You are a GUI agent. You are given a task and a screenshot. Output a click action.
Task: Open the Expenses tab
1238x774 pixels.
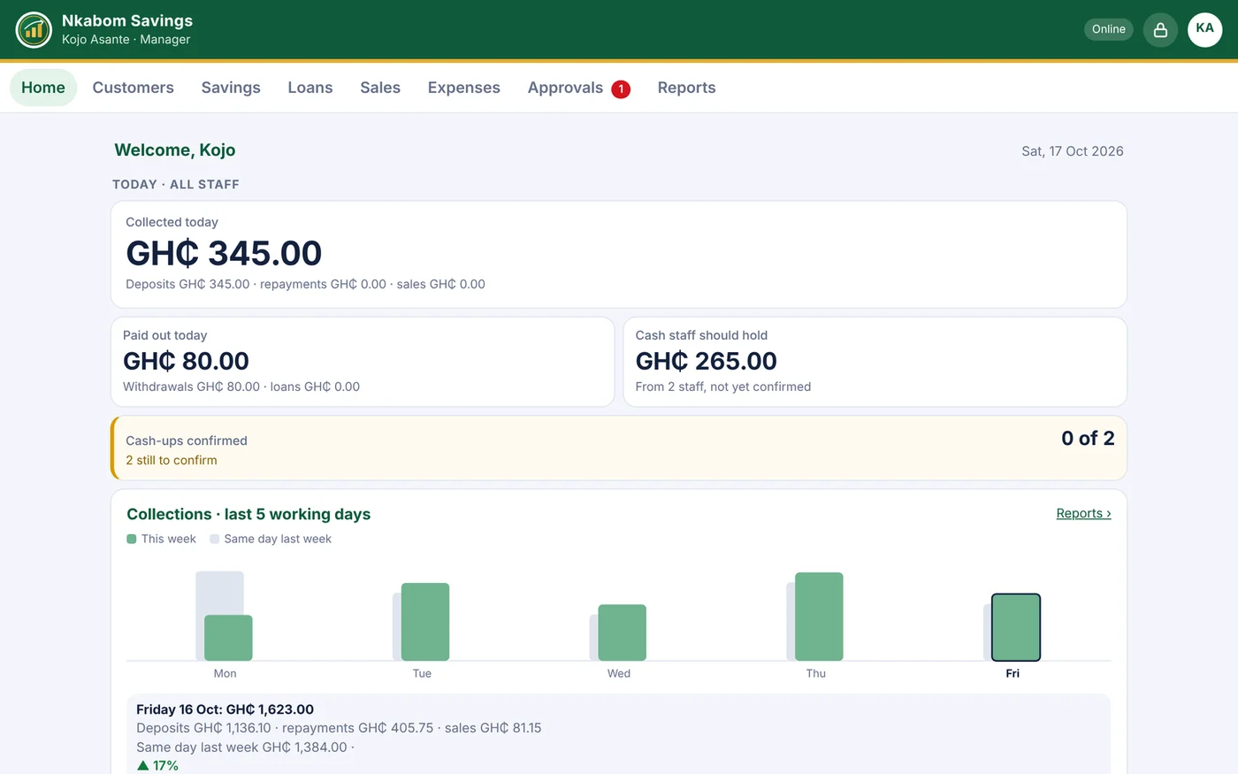[x=464, y=88]
